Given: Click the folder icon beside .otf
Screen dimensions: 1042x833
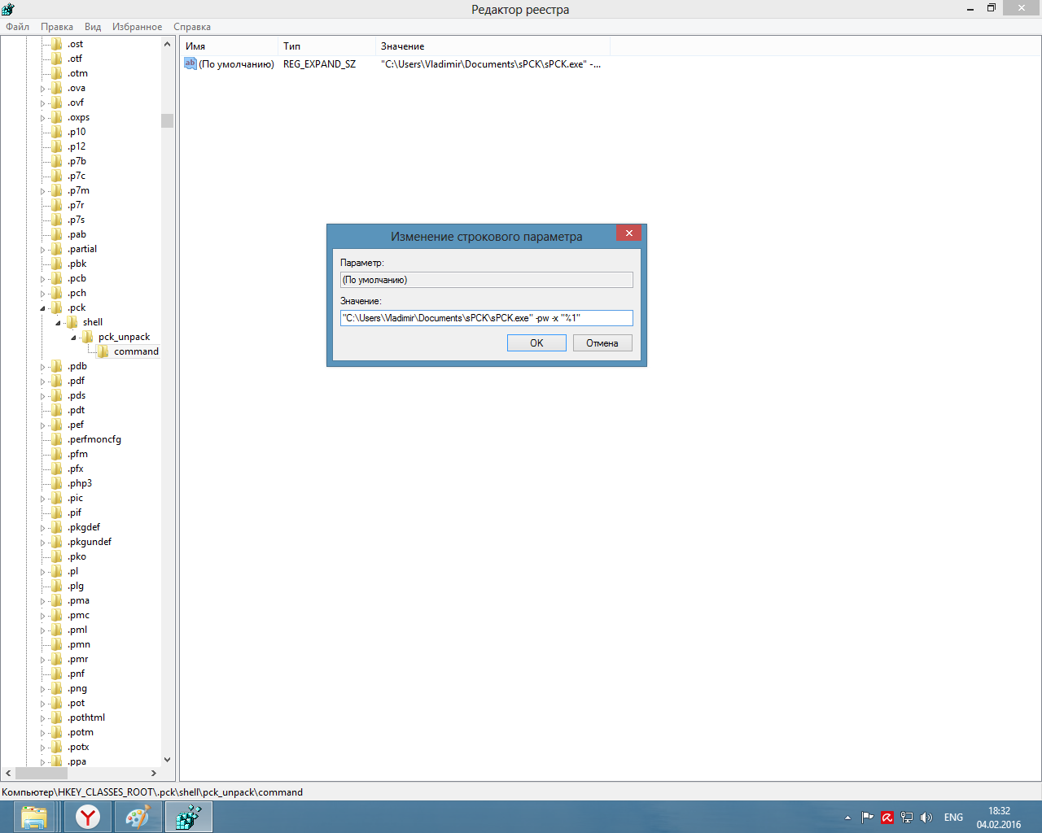Looking at the screenshot, I should click(57, 59).
